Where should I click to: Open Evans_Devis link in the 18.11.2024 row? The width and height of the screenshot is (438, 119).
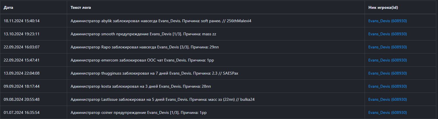(387, 21)
